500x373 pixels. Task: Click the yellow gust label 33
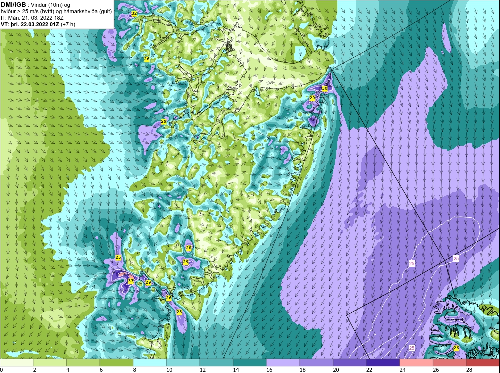coord(130,281)
